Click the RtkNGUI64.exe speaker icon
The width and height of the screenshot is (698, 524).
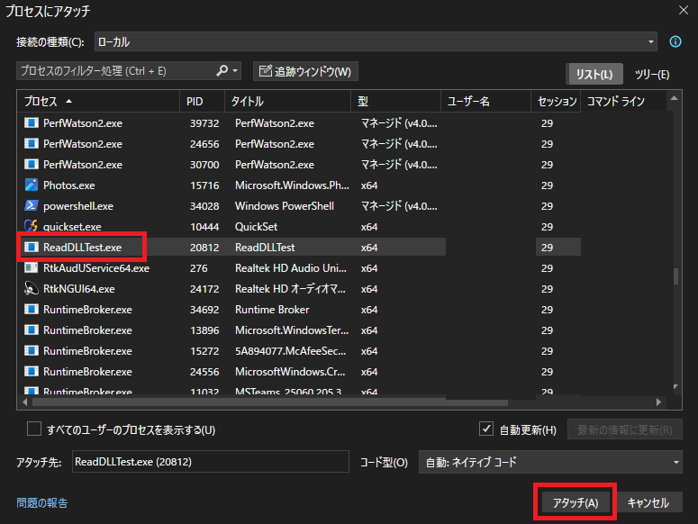(32, 289)
